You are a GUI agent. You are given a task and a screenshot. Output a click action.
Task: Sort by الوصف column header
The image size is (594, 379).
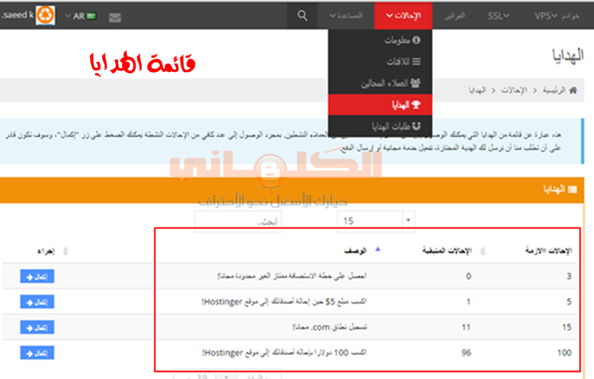pos(356,251)
